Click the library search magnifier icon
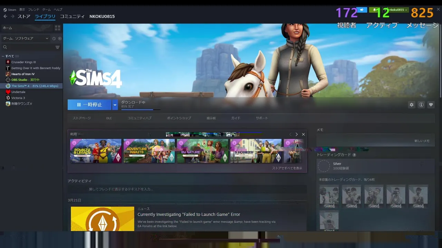The image size is (442, 248). point(5,47)
